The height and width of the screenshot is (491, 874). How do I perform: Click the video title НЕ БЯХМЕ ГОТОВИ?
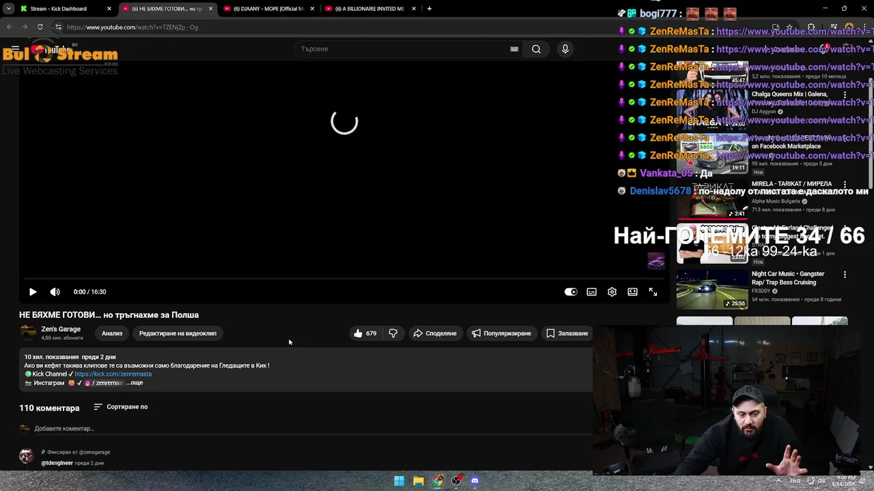pyautogui.click(x=109, y=315)
